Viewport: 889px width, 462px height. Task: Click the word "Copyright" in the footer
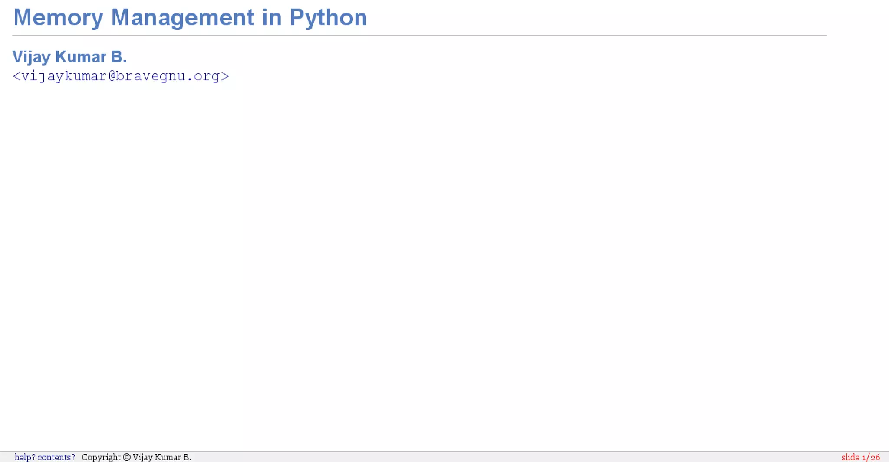[101, 457]
